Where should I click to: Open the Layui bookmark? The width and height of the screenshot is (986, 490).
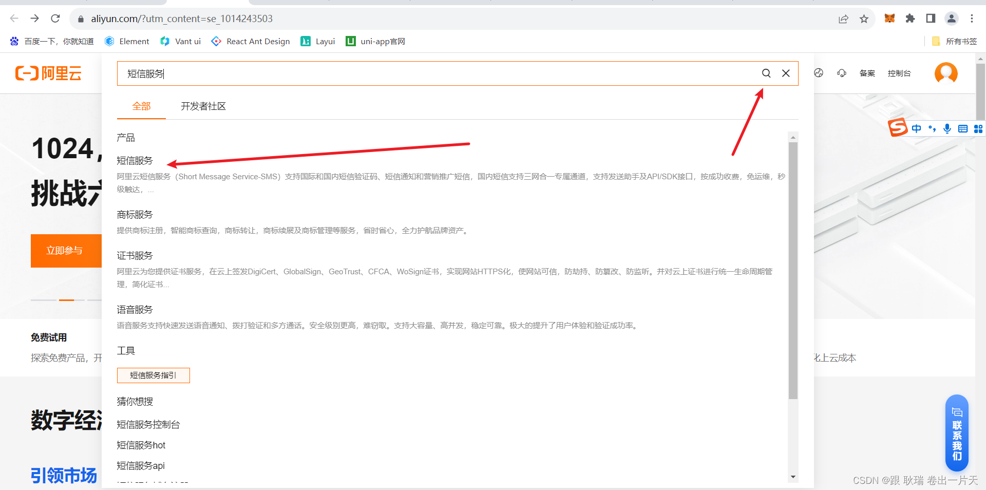pos(318,41)
